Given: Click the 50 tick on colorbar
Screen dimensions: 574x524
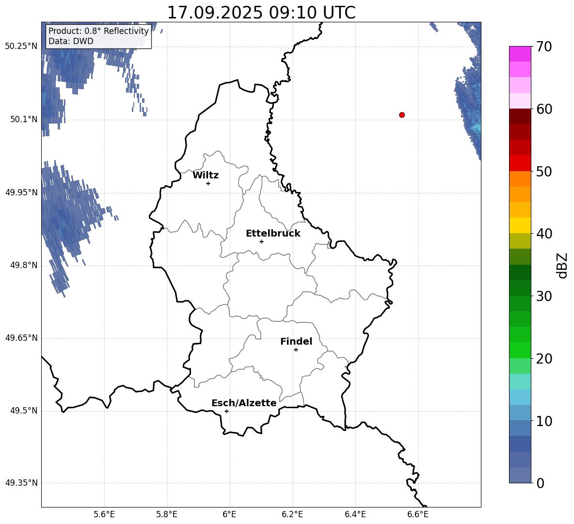Looking at the screenshot, I should 544,171.
